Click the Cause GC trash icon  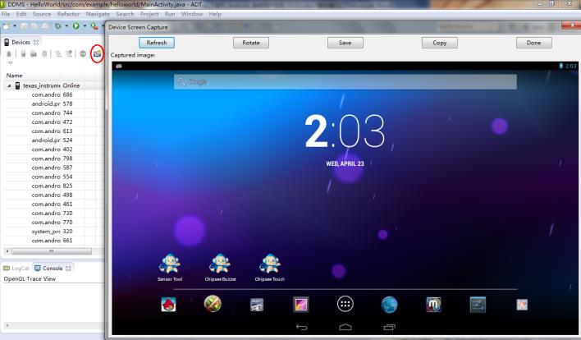click(44, 54)
